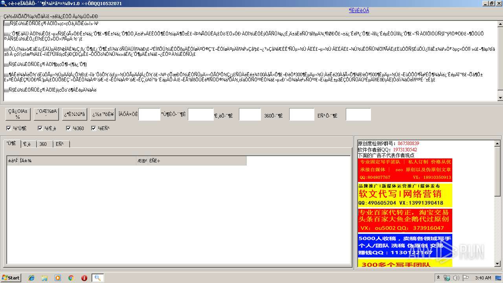Show hidden system tray icons
This screenshot has height=283, width=503.
pos(438,278)
